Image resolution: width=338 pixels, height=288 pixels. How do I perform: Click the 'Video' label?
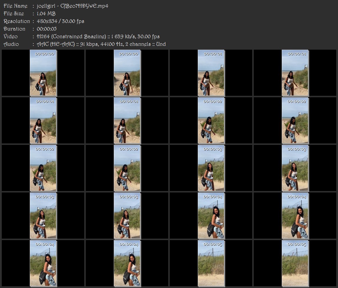click(11, 36)
